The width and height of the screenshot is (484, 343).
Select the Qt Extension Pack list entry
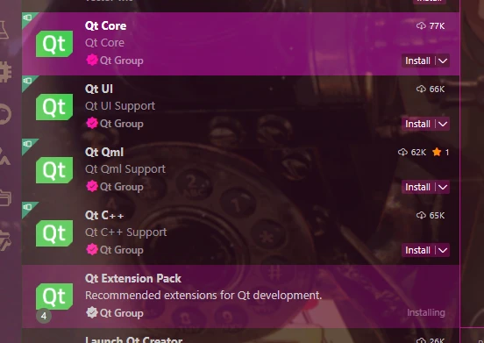pyautogui.click(x=241, y=297)
